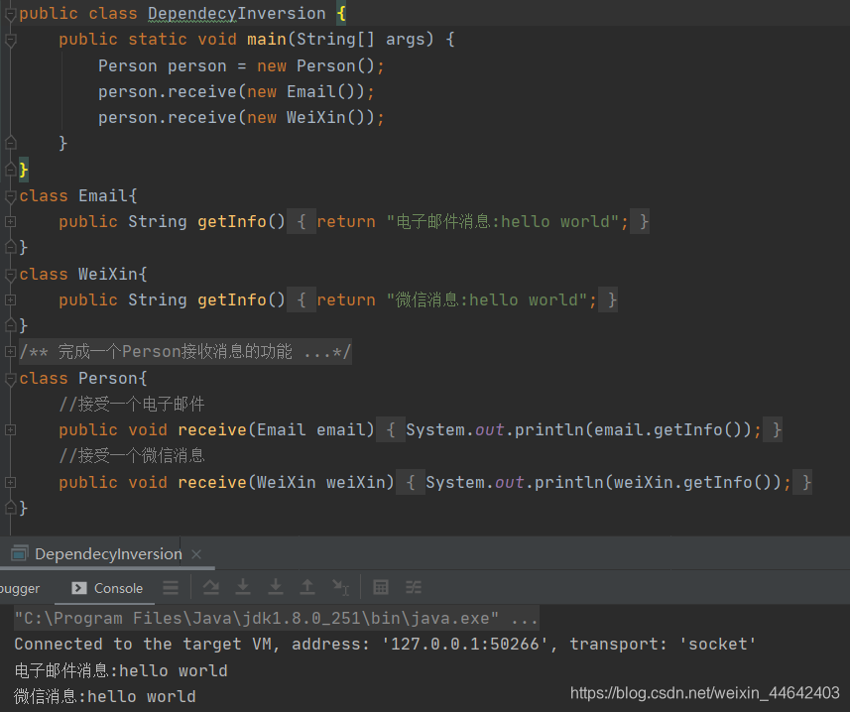Screen dimensions: 850x712
Task: Click the Step Over debug icon
Action: (211, 587)
